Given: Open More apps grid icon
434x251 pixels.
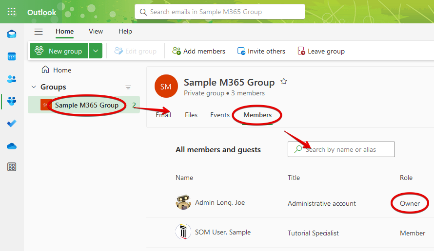Looking at the screenshot, I should pos(12,167).
